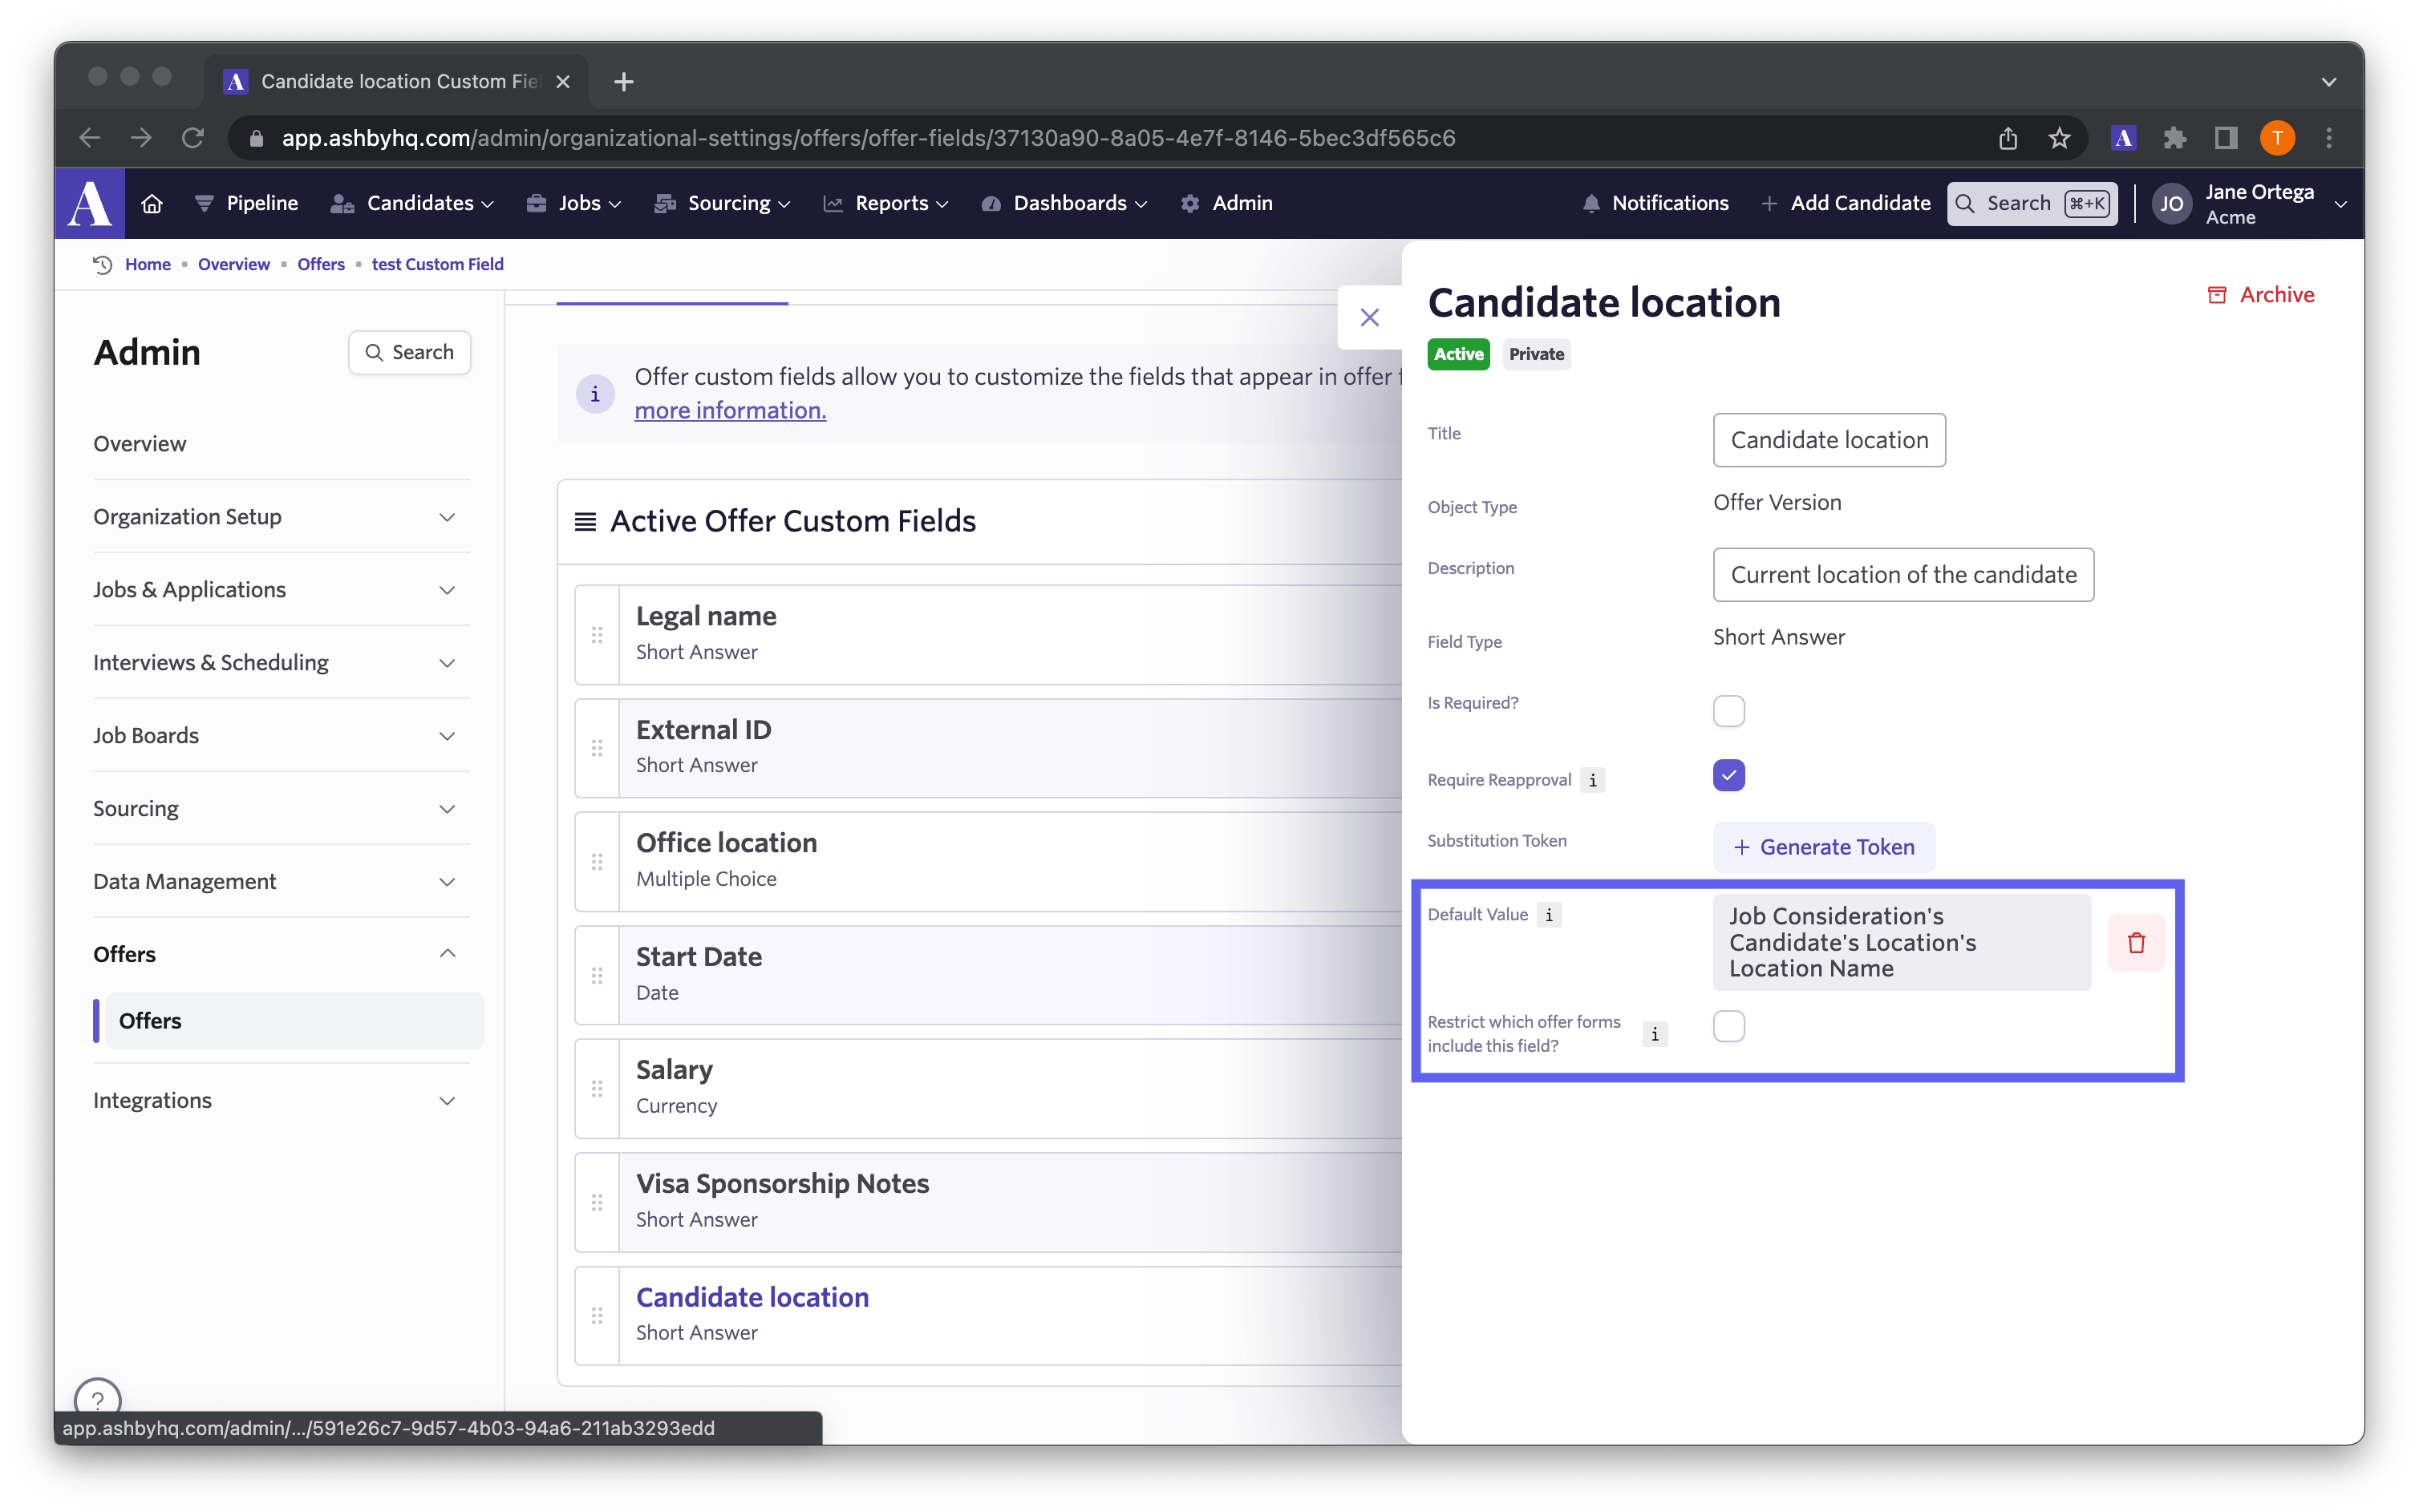2419x1512 pixels.
Task: Grab Salary field drag handle
Action: click(598, 1088)
